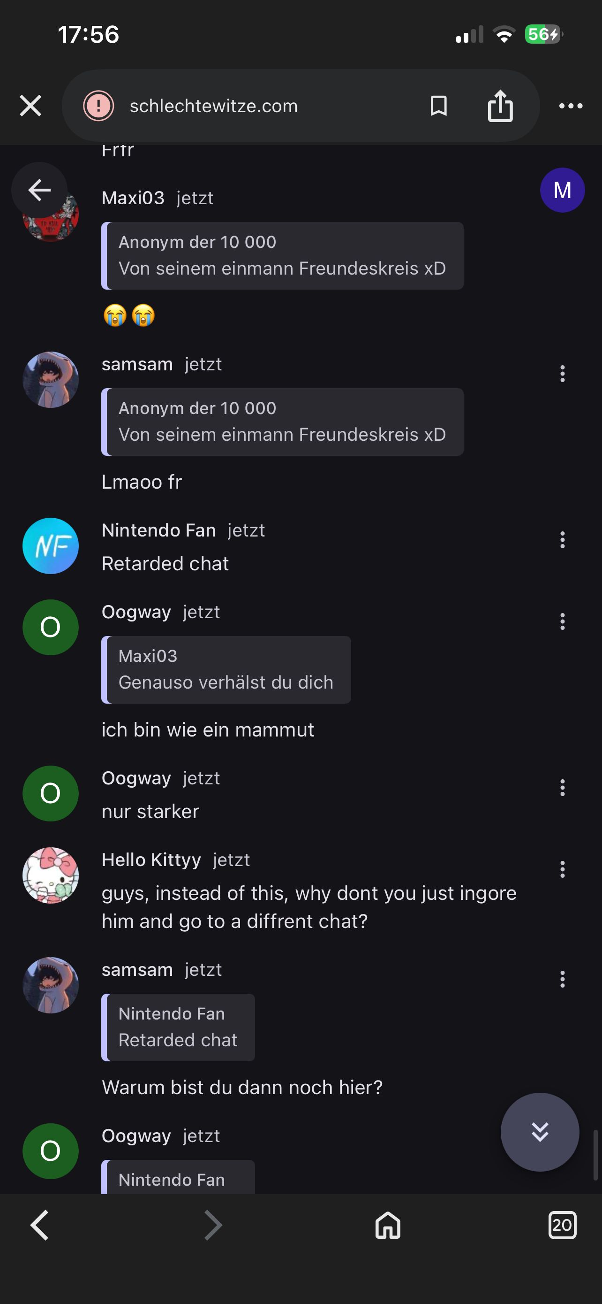Open options for samsam's 'Lmaoo fr' message
Screen dimensions: 602x1304
point(562,374)
